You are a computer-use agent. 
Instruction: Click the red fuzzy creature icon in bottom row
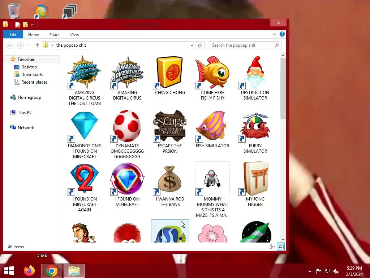pyautogui.click(x=127, y=233)
